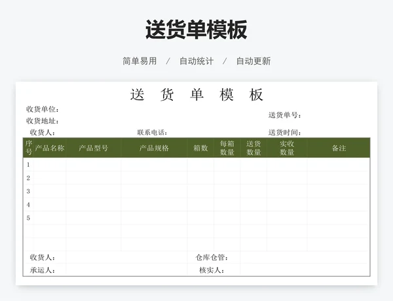Click the 仓库仓管: footer label
This screenshot has width=393, height=301.
[212, 257]
